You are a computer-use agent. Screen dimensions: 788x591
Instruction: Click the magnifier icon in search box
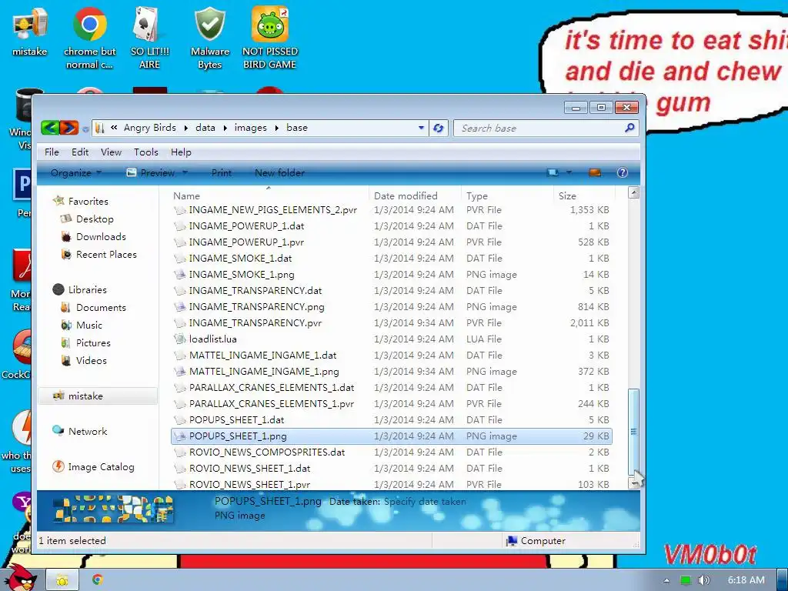coord(629,128)
